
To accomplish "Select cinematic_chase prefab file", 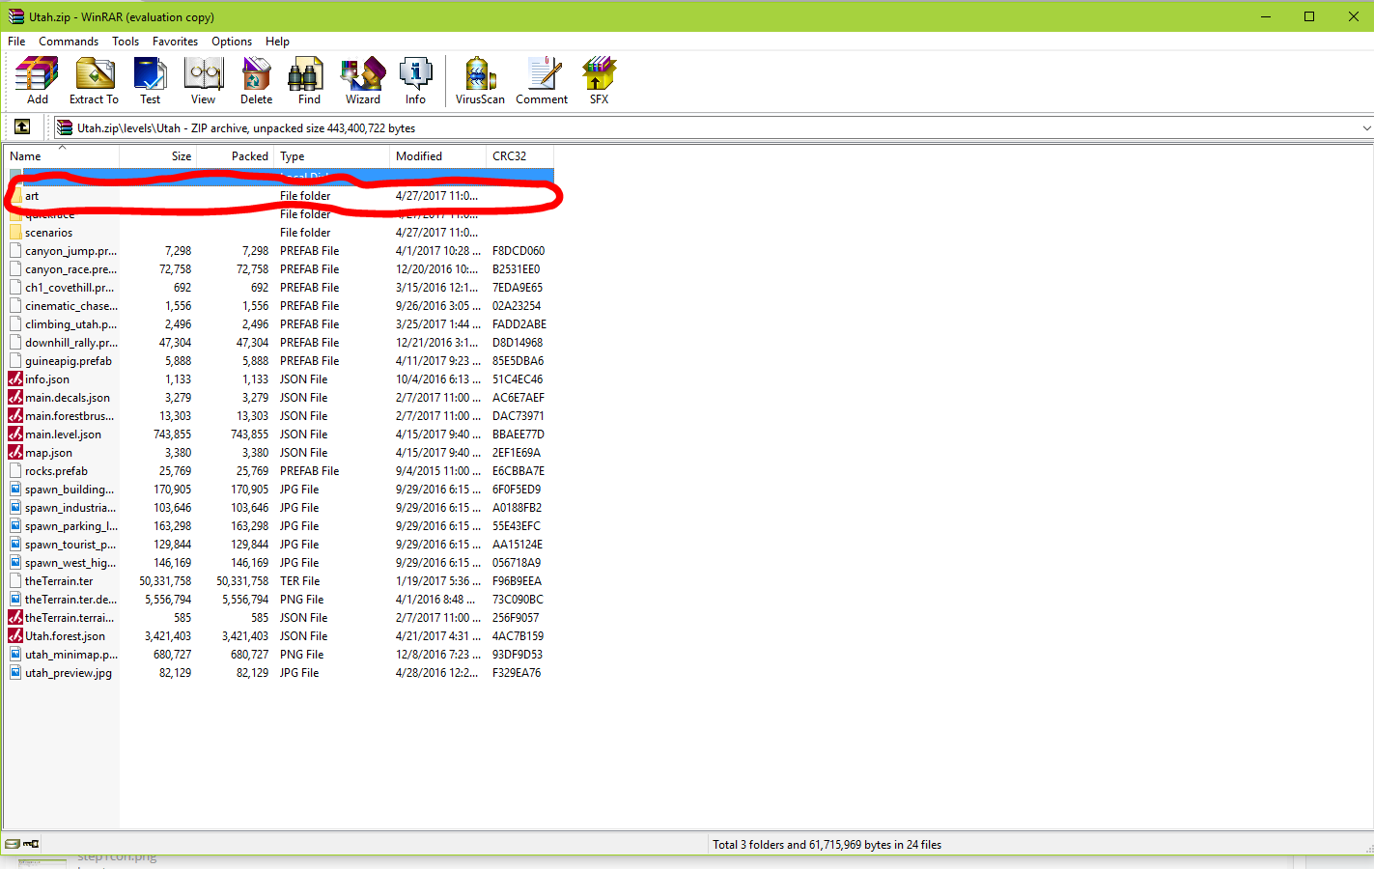I will 280,306.
